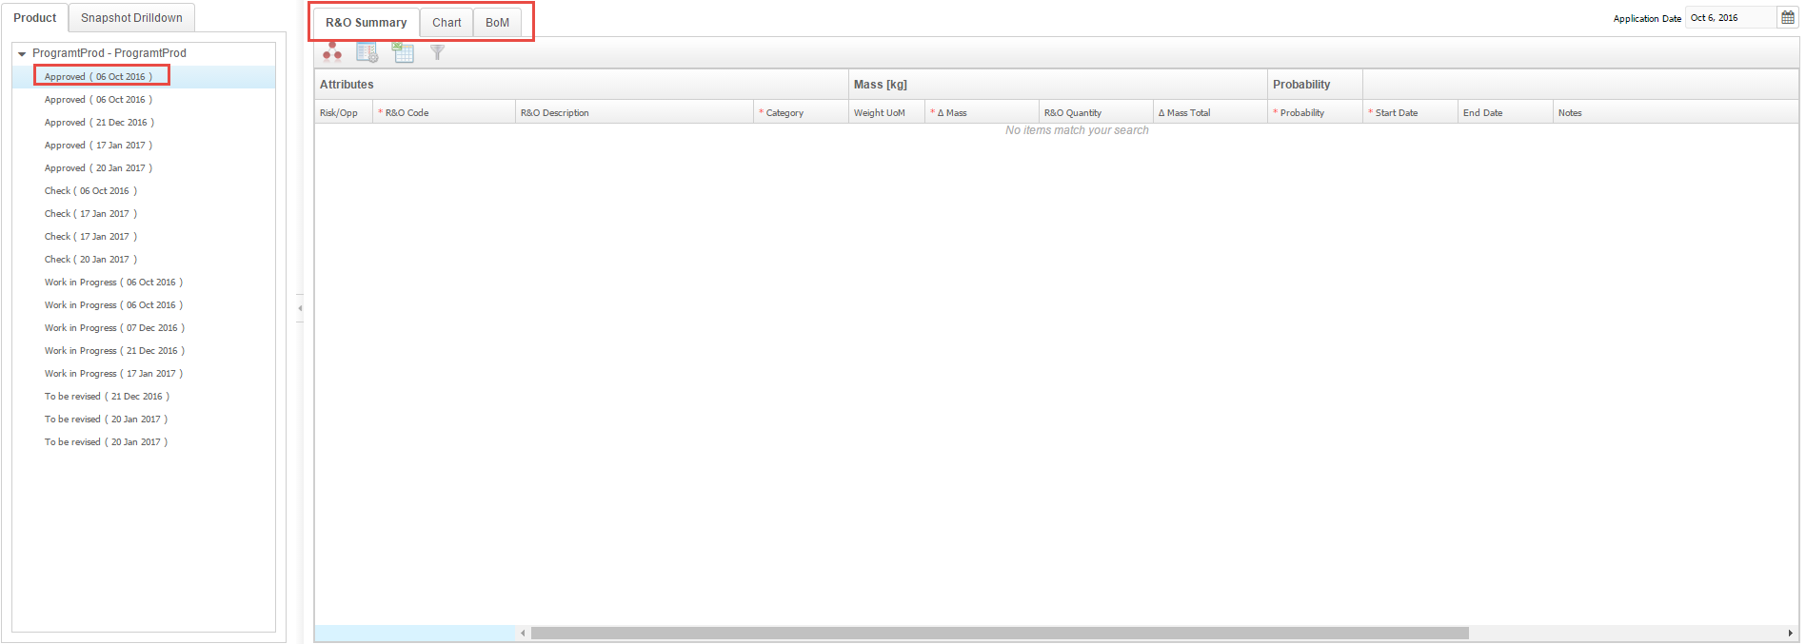The height and width of the screenshot is (644, 1806).
Task: Select snapshot Approved ( 21 Dec 2016 )
Action: 99,123
